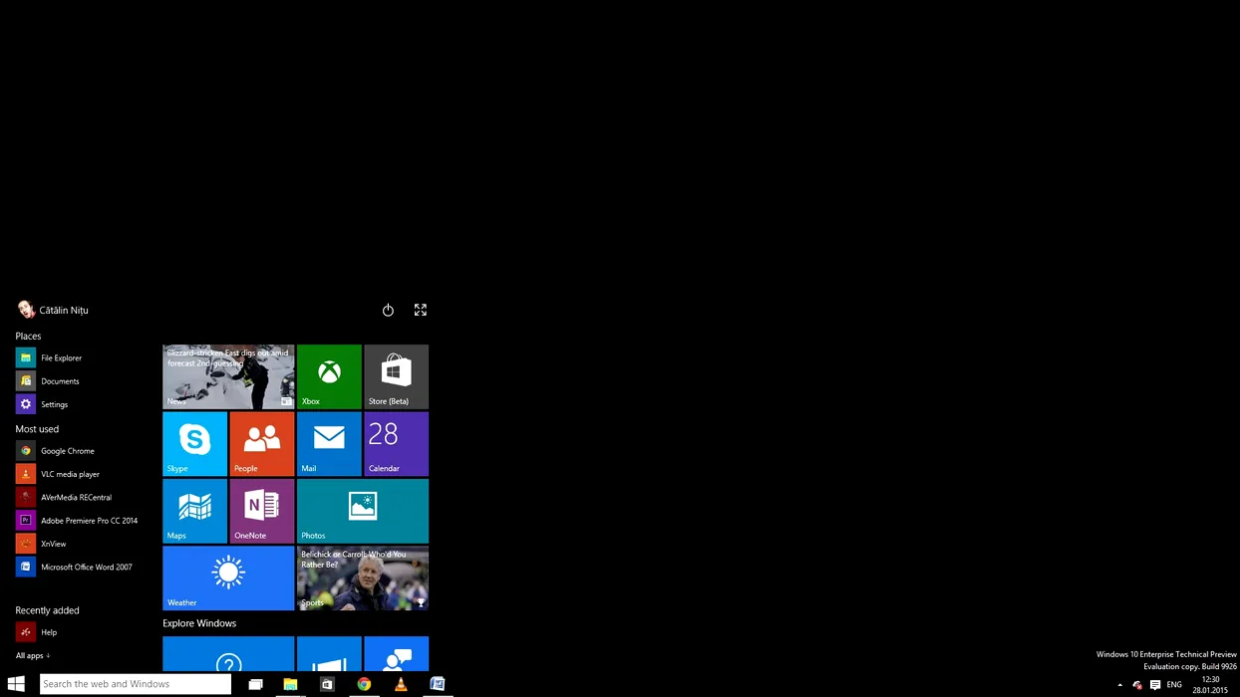1240x697 pixels.
Task: Click the network icon with red X
Action: (x=1137, y=685)
